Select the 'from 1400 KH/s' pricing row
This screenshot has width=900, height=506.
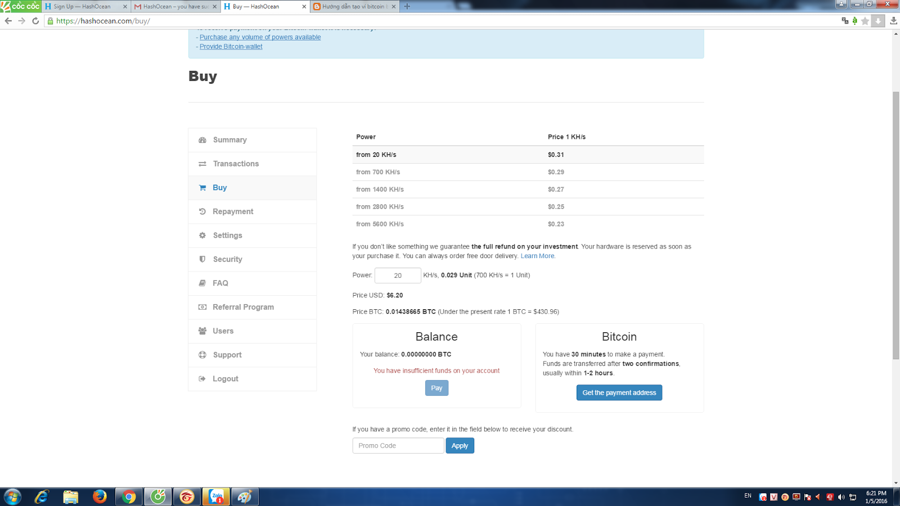pyautogui.click(x=528, y=189)
